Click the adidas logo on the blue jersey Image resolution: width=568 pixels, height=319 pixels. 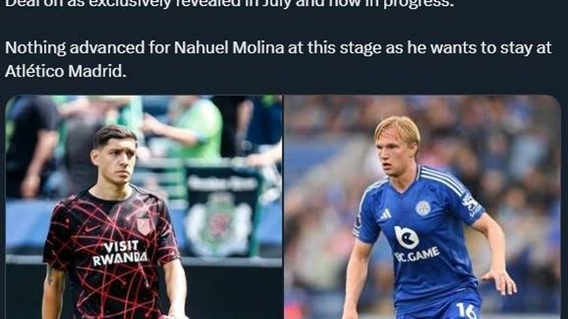(x=385, y=215)
